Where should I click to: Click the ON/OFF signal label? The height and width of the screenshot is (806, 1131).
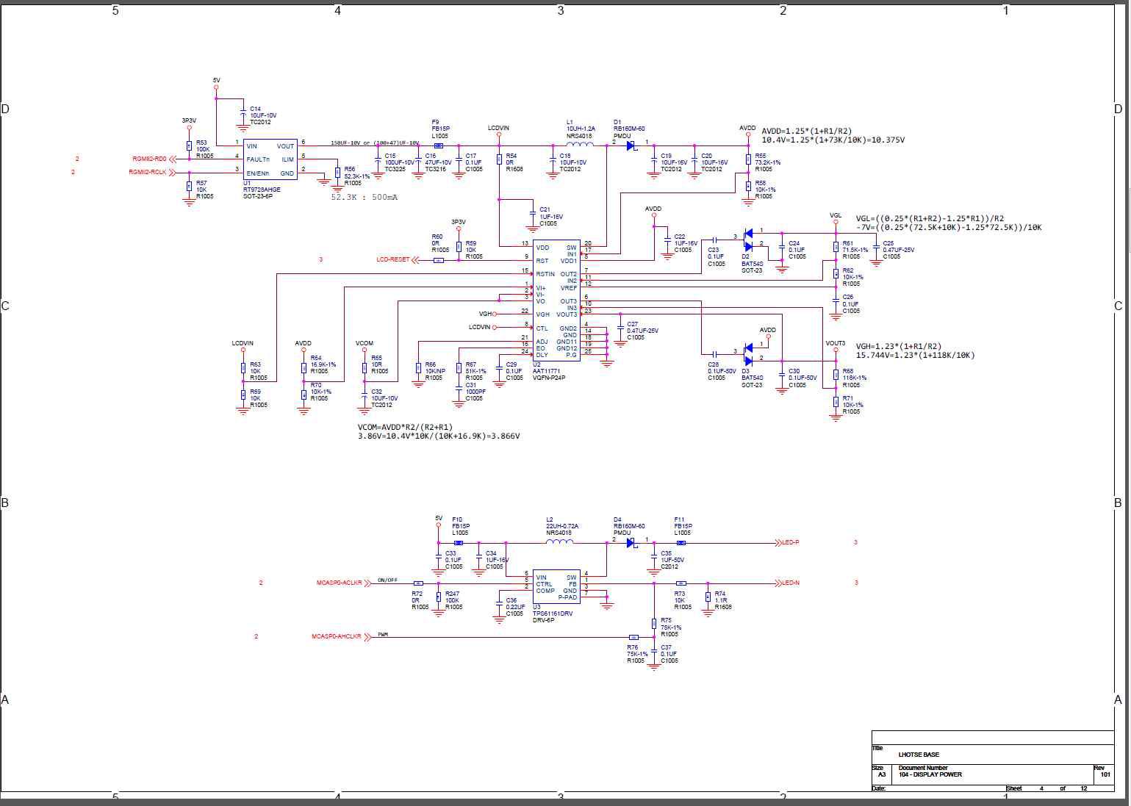point(387,580)
